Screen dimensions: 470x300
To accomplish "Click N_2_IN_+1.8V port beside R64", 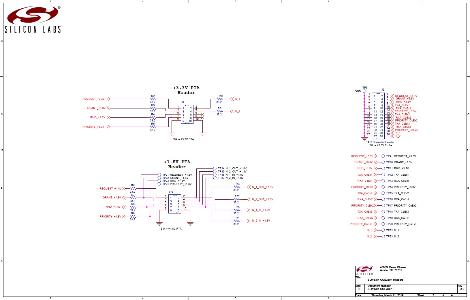I will [x=259, y=221].
